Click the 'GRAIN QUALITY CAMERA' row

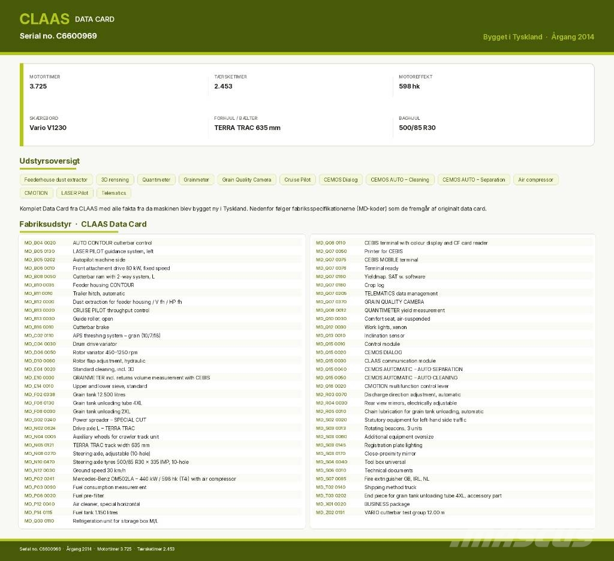[x=453, y=302]
